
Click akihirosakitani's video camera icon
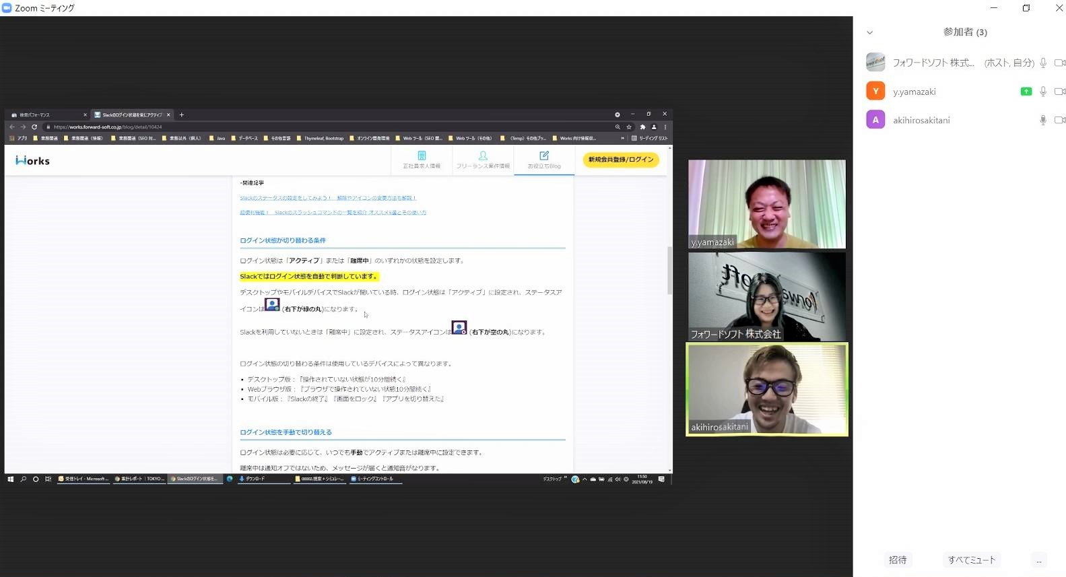[x=1060, y=120]
